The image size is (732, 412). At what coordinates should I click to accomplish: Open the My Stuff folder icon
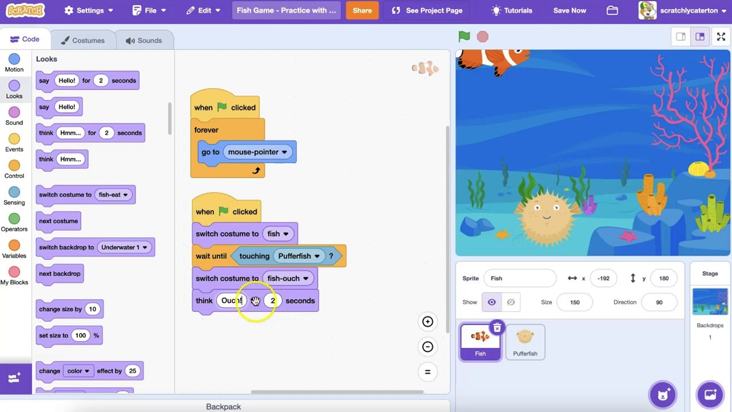click(612, 10)
